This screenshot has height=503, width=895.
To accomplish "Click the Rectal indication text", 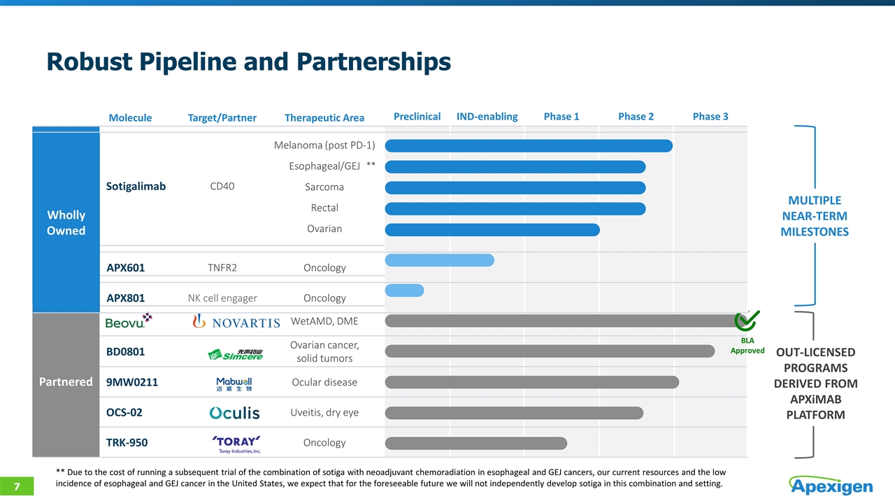I will [324, 207].
